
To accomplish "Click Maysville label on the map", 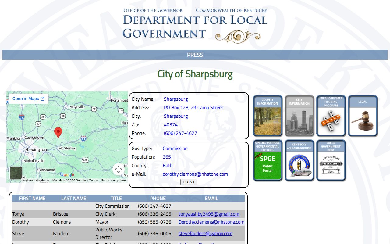I will (x=77, y=107).
